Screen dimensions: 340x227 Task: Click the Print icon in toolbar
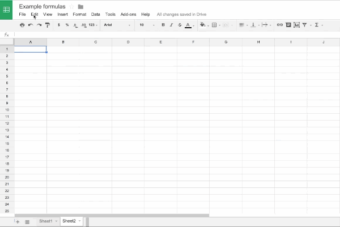pyautogui.click(x=22, y=25)
